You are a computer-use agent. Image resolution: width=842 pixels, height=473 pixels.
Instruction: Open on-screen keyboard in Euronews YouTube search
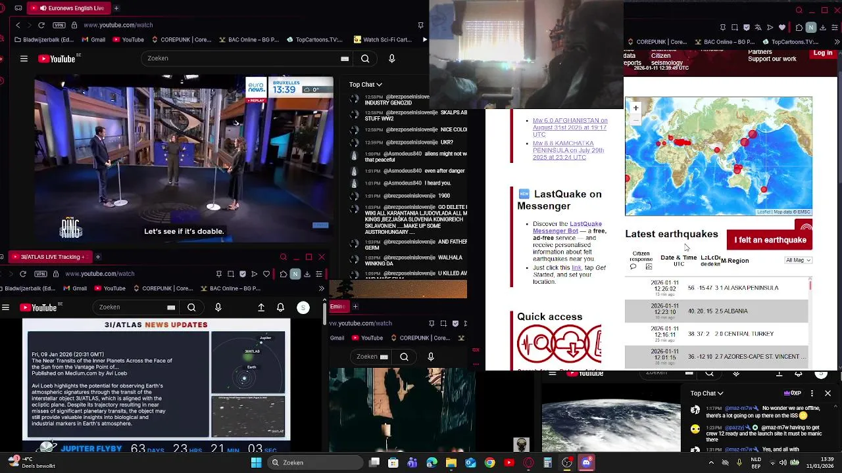click(345, 58)
